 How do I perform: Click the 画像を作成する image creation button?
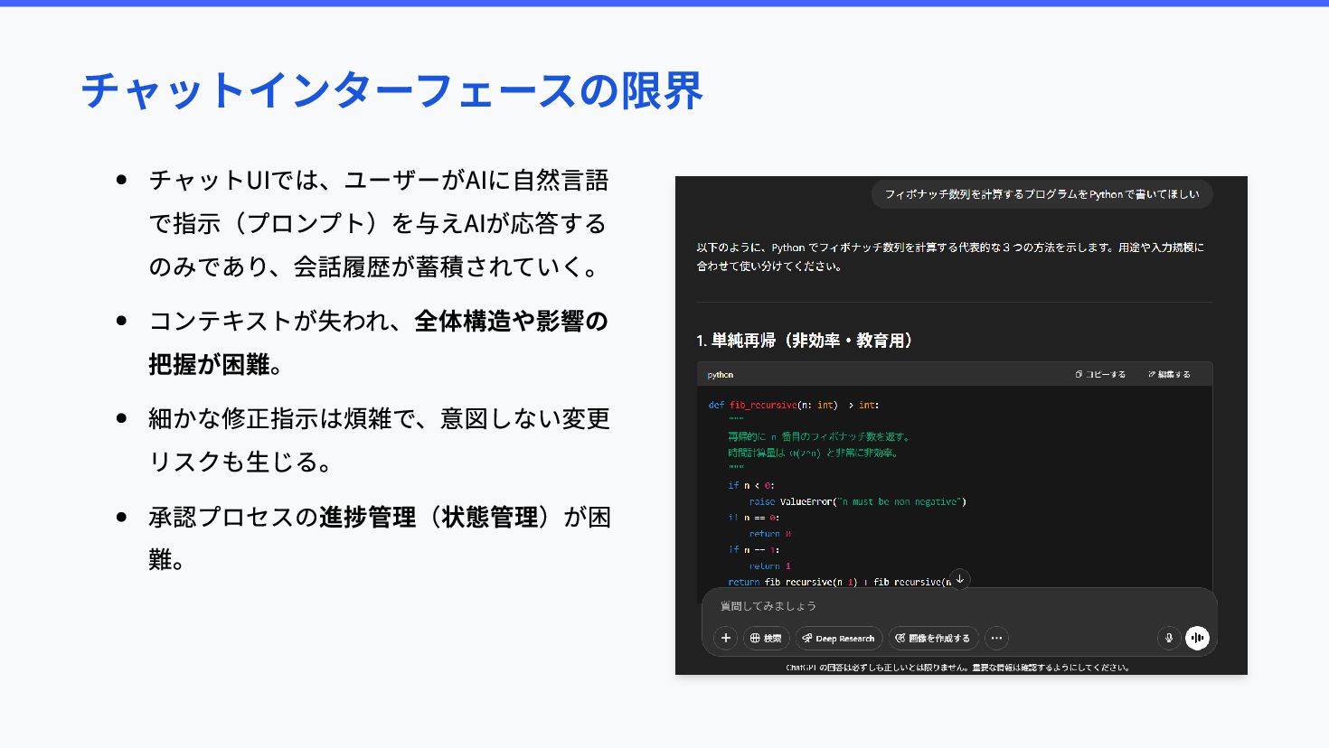(x=933, y=638)
